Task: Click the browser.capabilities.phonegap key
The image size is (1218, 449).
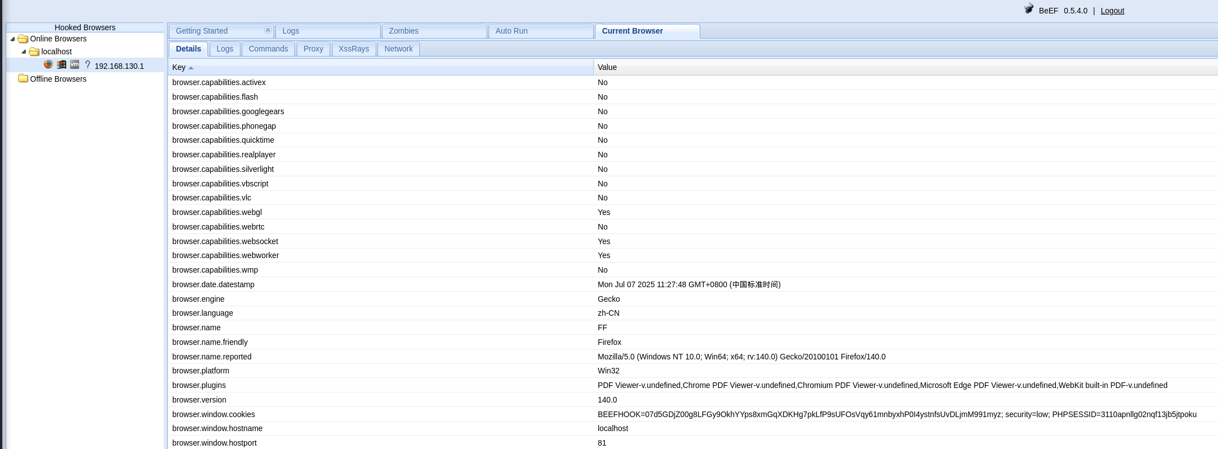Action: pyautogui.click(x=224, y=126)
